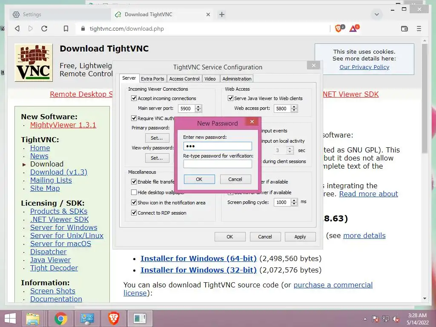This screenshot has height=327, width=436.
Task: Increase the Main server port value
Action: (x=198, y=106)
